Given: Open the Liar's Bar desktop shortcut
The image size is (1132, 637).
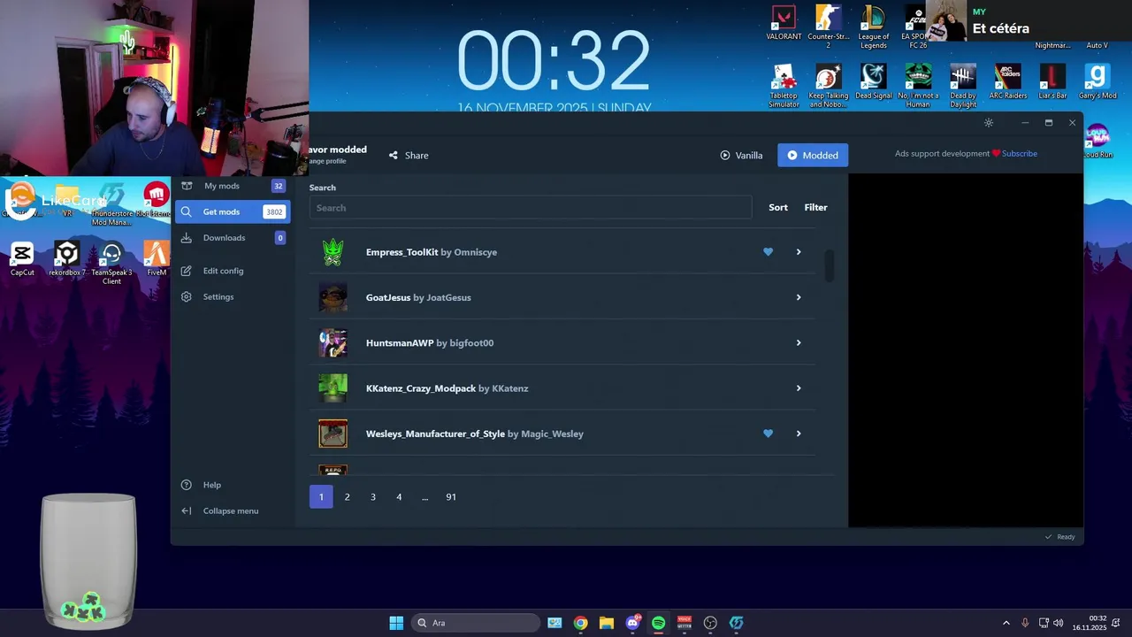Looking at the screenshot, I should [x=1052, y=81].
